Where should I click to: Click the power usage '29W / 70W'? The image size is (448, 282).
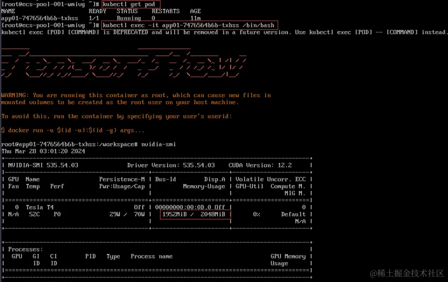[127, 214]
